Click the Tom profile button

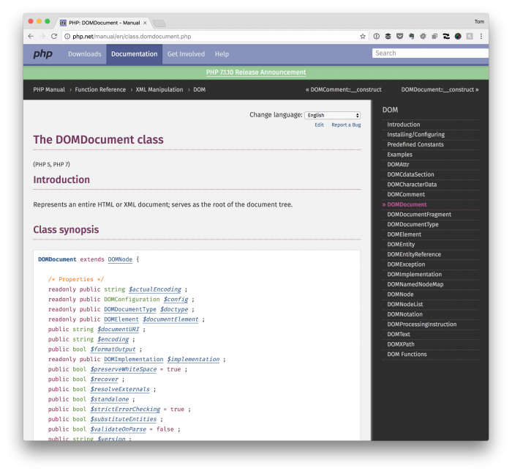pos(479,21)
